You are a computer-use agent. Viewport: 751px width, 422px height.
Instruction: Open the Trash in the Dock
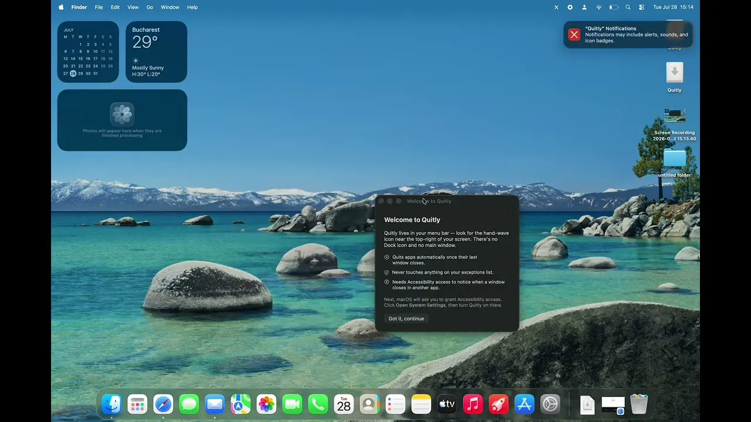pos(639,404)
